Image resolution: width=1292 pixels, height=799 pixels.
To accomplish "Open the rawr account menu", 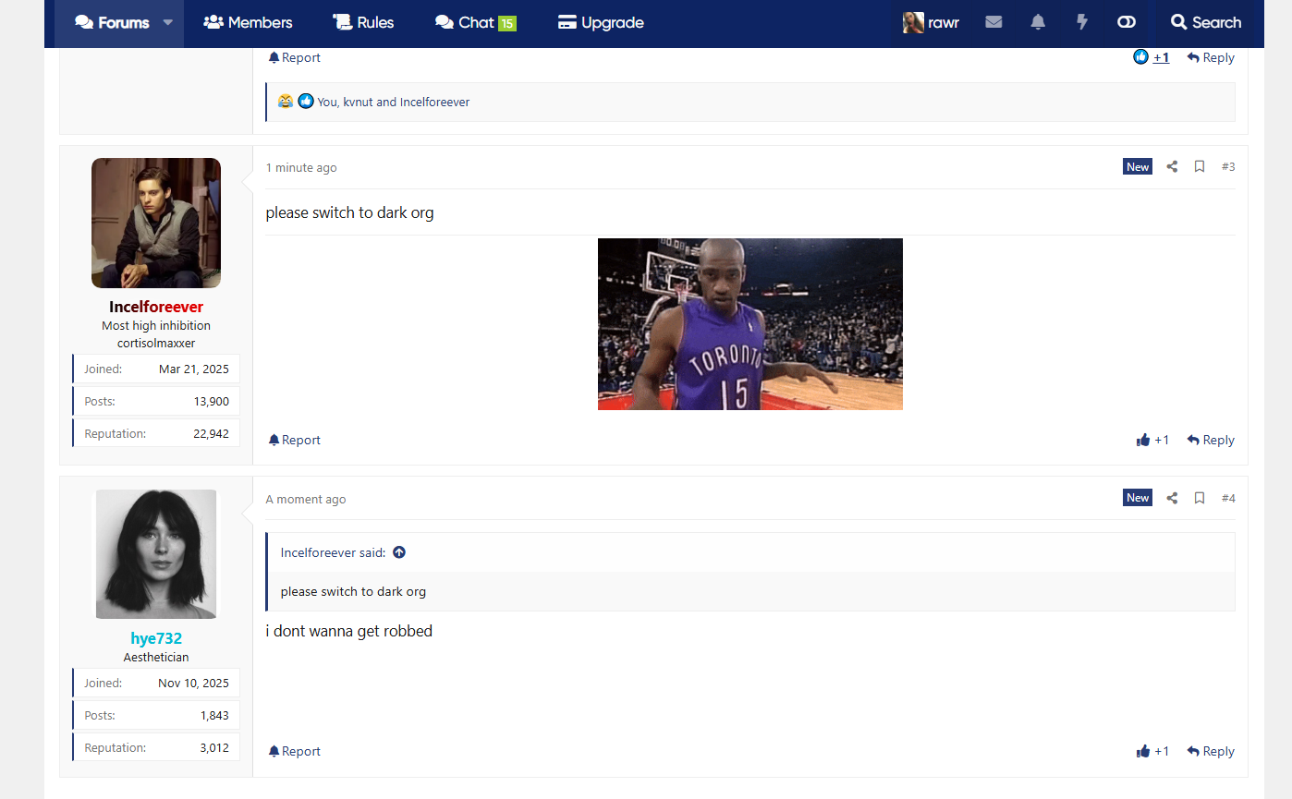I will [932, 22].
